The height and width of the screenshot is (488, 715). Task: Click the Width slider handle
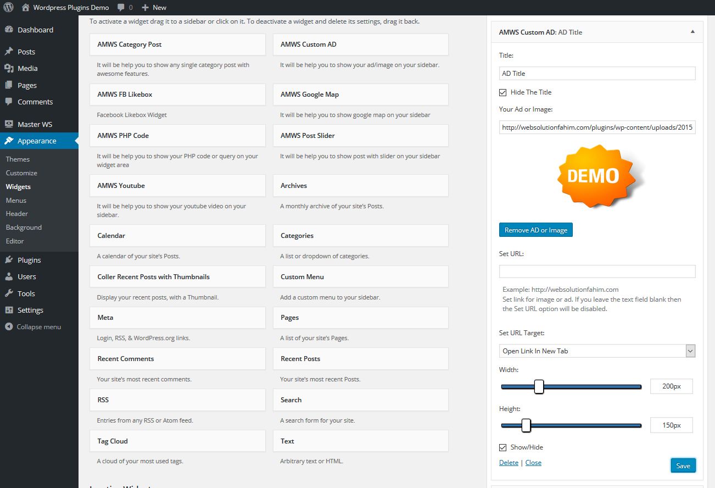point(539,386)
